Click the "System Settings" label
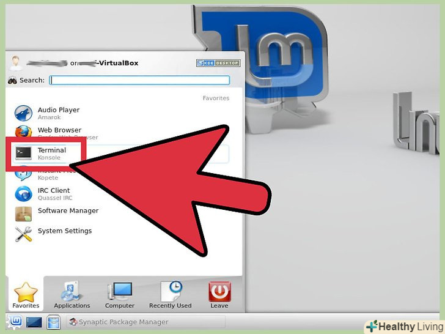This screenshot has width=445, height=334. [65, 231]
